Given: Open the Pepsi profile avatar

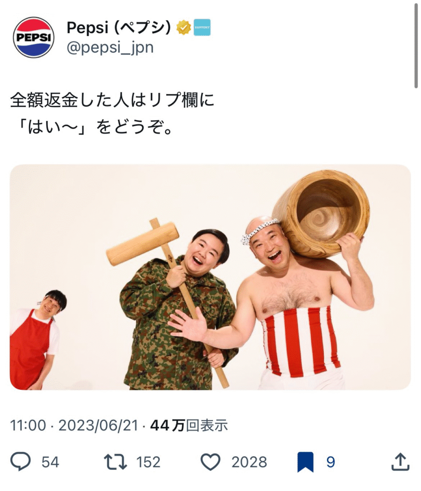Looking at the screenshot, I should tap(34, 37).
